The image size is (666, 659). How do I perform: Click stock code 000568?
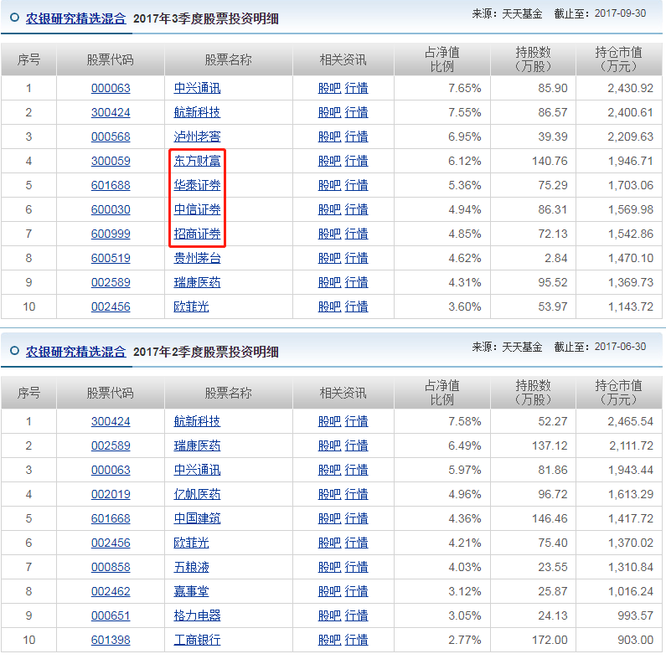click(x=111, y=136)
